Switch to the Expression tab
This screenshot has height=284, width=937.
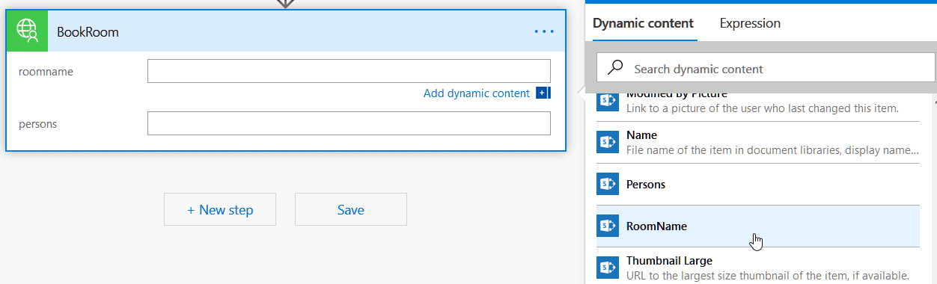tap(750, 23)
